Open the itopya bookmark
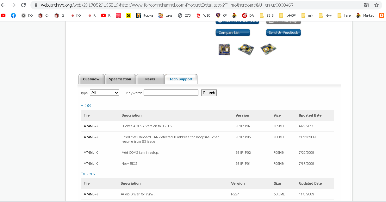 (144, 15)
